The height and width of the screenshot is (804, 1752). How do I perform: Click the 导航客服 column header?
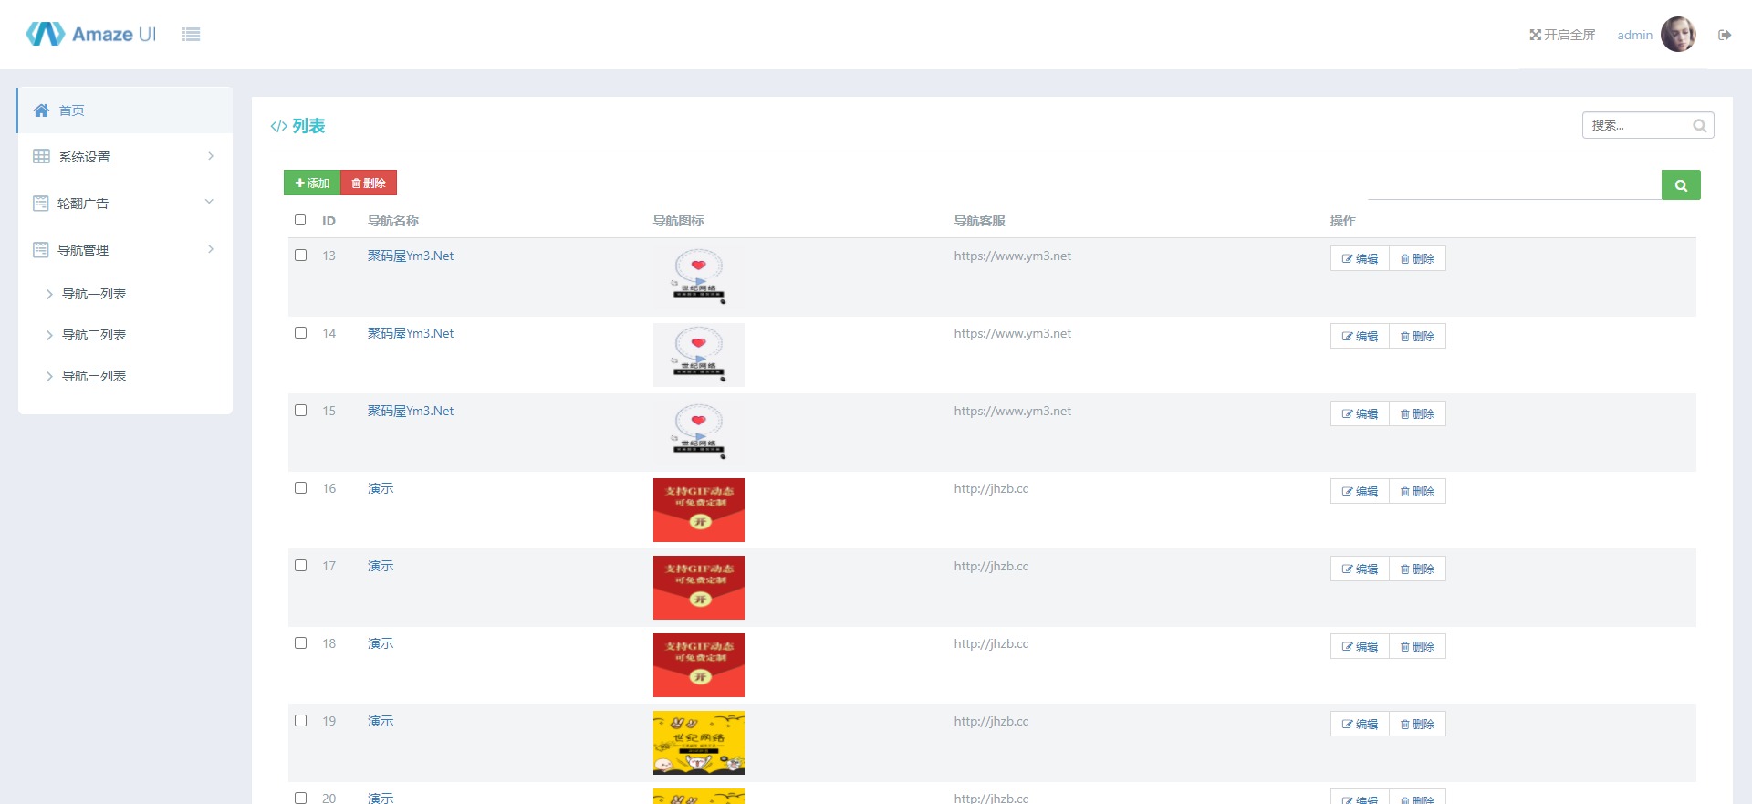tap(980, 221)
